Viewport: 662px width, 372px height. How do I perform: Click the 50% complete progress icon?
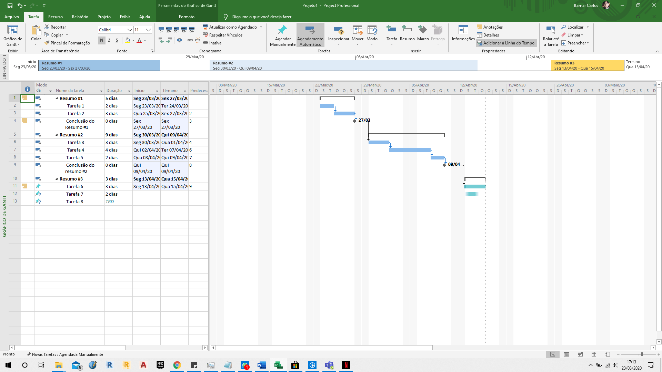(177, 30)
